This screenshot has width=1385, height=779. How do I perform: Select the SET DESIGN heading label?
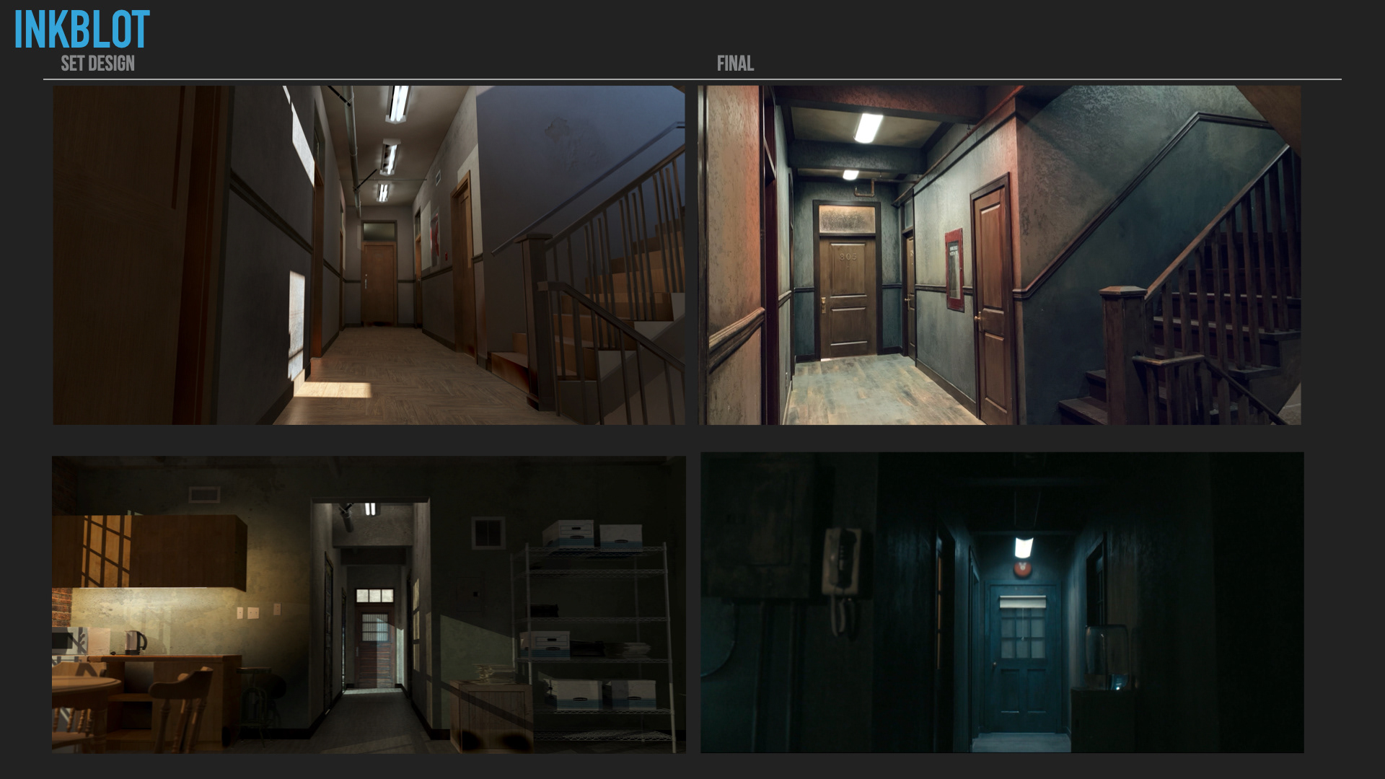97,64
